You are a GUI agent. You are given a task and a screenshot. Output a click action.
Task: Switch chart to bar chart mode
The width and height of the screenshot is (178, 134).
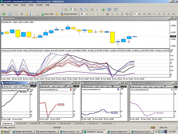[x=66, y=9]
